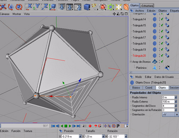179x138 pixels.
Task: Open the Archivo menu in Objects panel
Action: pos(139,11)
